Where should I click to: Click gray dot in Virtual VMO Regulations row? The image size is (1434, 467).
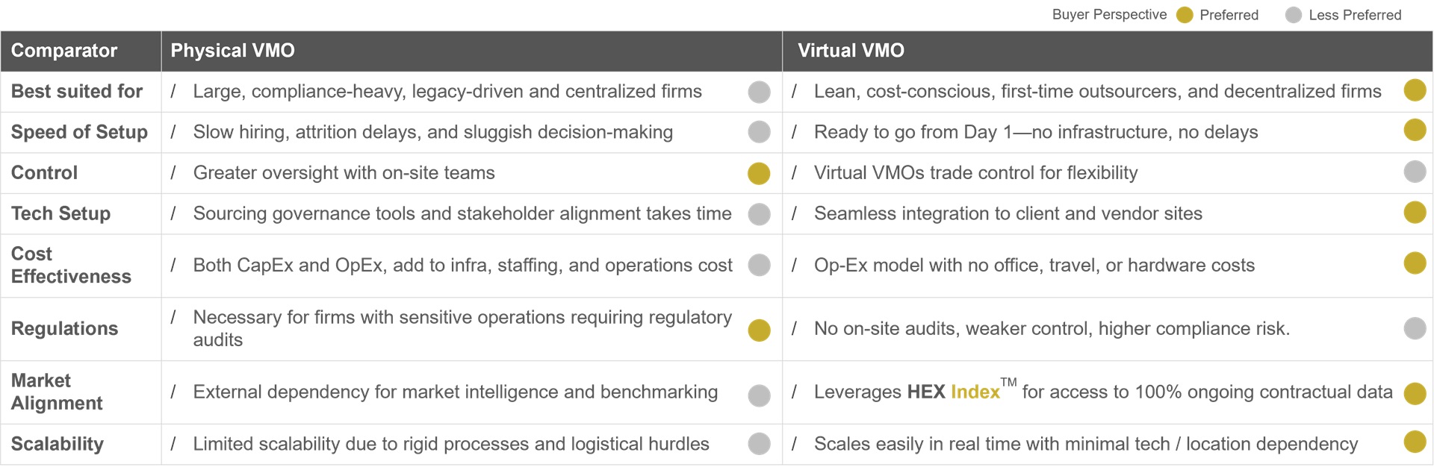click(x=1415, y=328)
